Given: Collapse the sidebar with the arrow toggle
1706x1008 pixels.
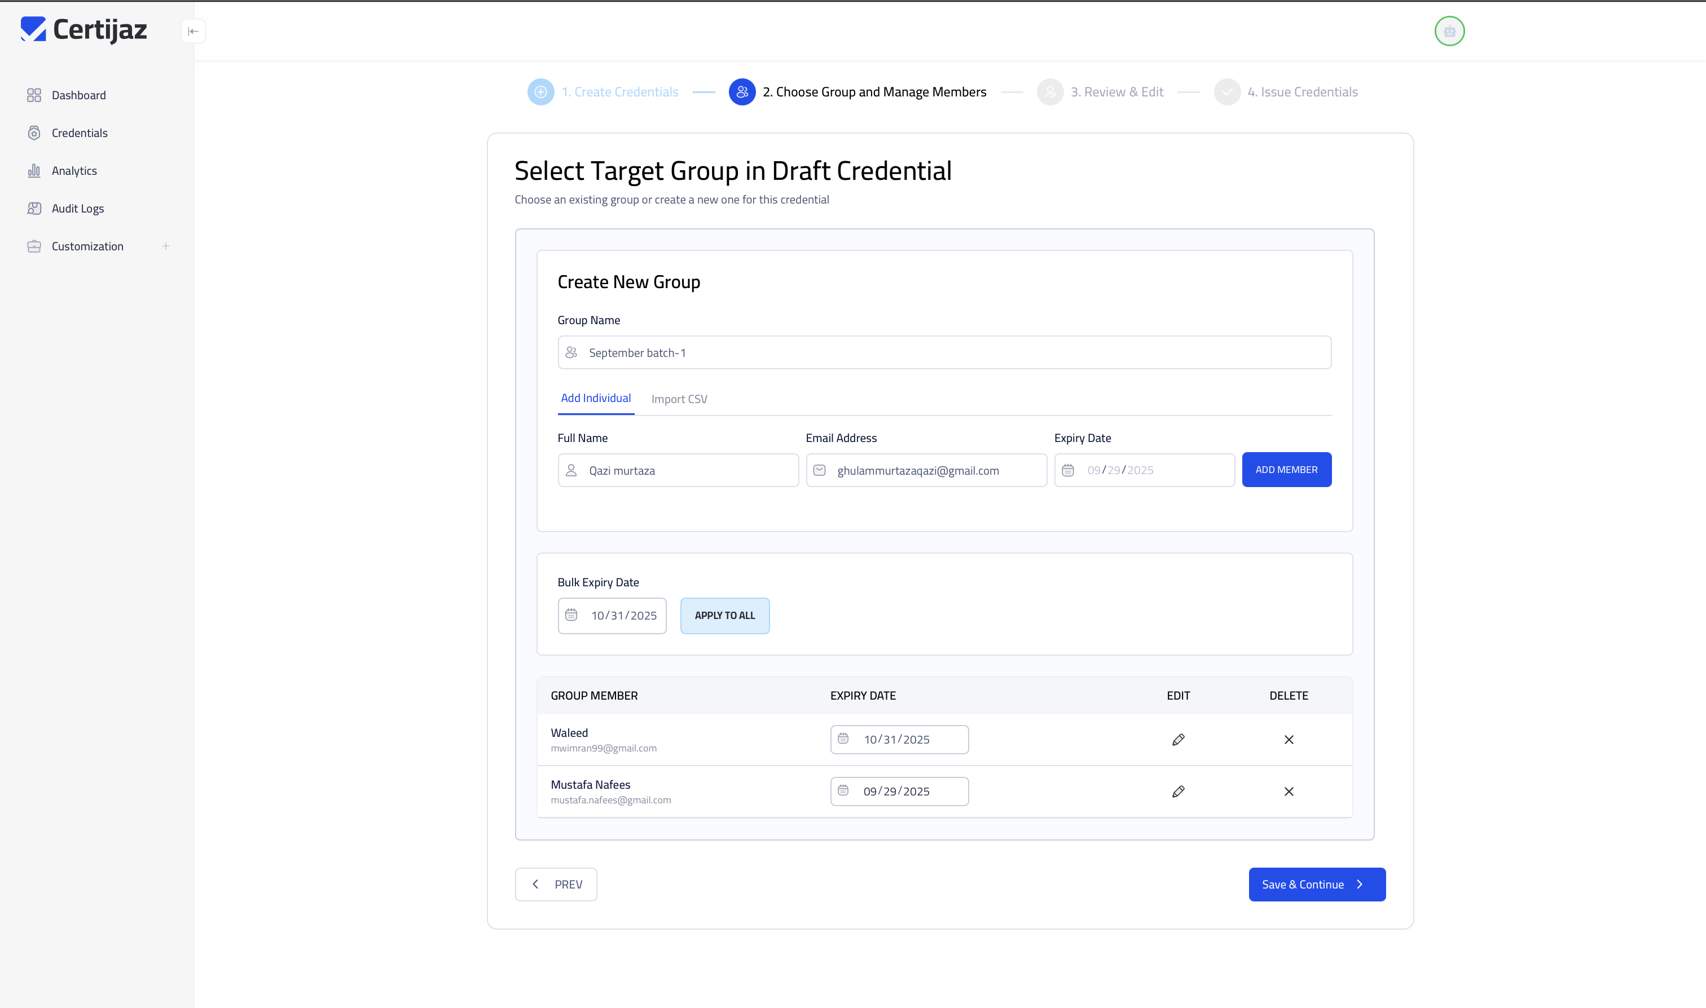Looking at the screenshot, I should tap(193, 30).
